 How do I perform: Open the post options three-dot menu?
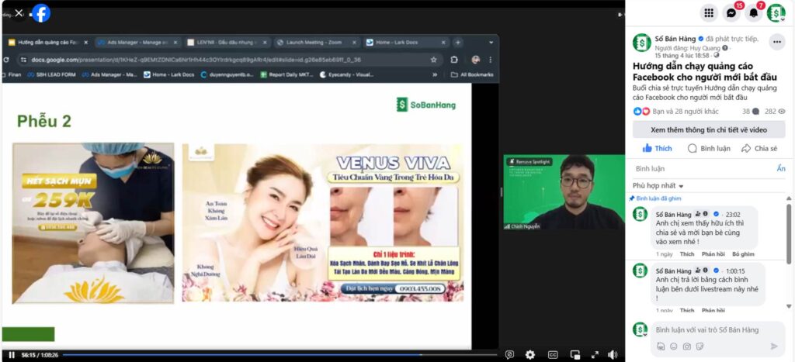(776, 42)
